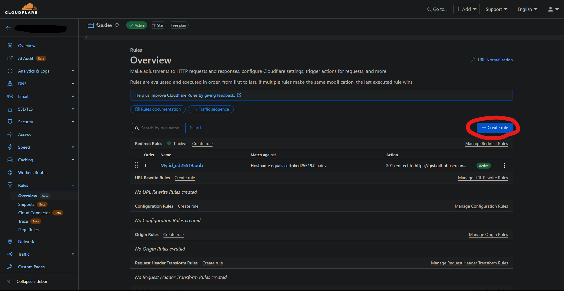Click the Cloudflare logo
Screen dimensions: 564x291
21,9
